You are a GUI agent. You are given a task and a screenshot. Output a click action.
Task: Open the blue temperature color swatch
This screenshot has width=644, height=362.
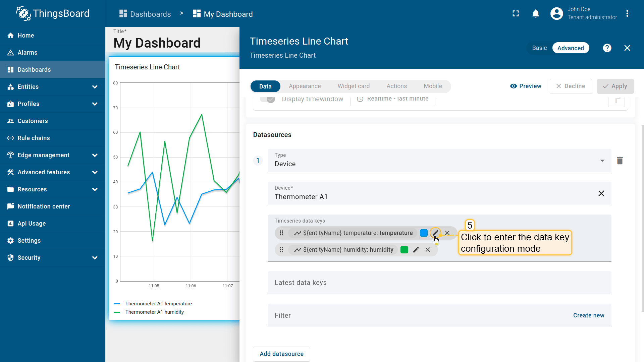coord(424,233)
